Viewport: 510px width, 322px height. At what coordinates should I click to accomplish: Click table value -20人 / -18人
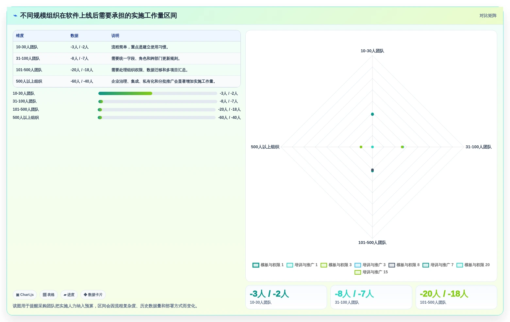pos(82,70)
